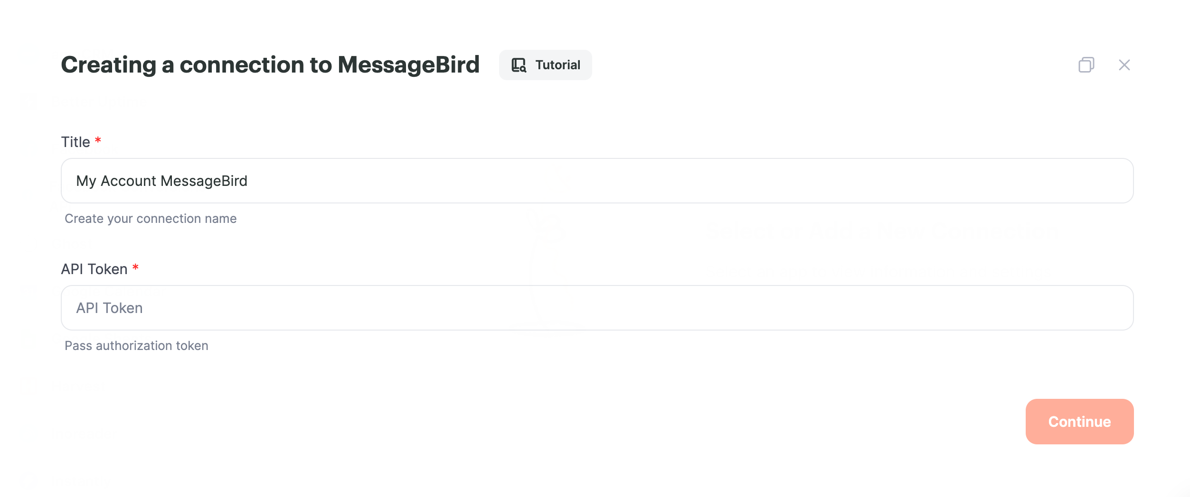
Task: Focus the API Token input field
Action: [597, 308]
